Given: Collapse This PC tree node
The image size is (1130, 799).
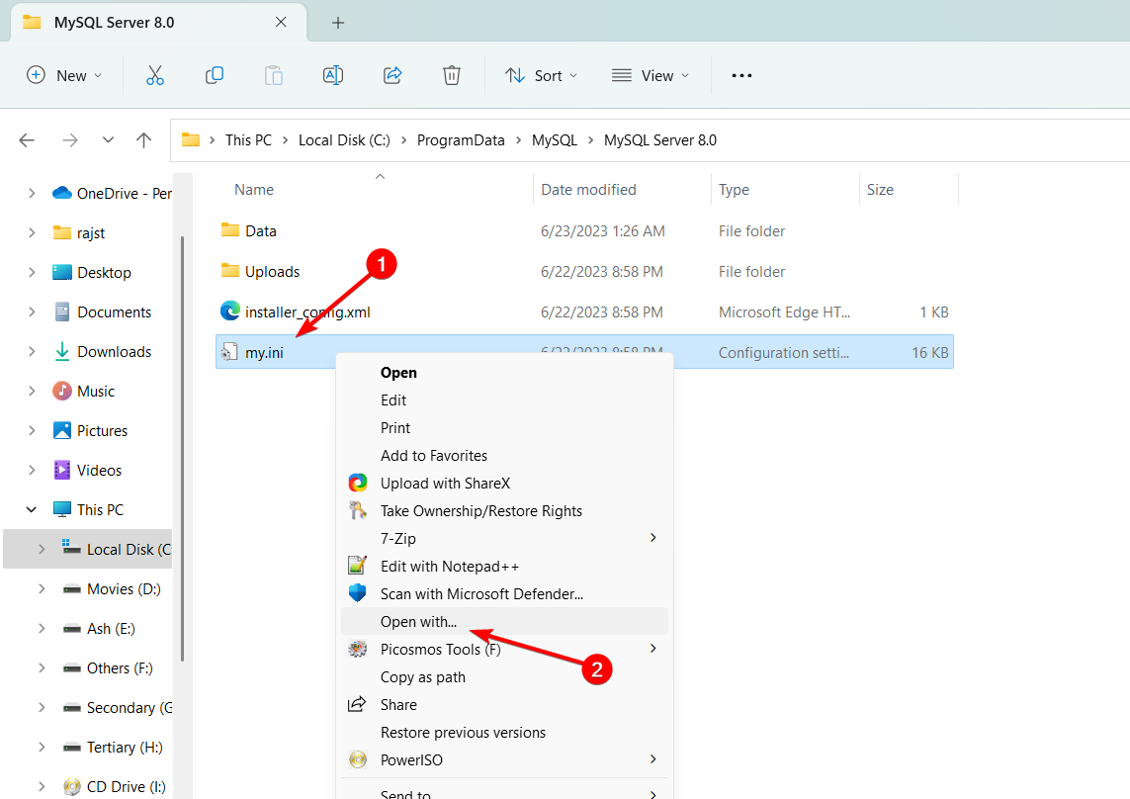Looking at the screenshot, I should (x=32, y=510).
